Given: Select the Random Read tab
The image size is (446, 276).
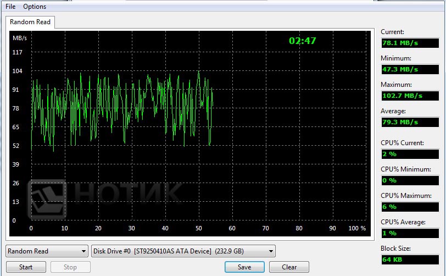Looking at the screenshot, I should point(30,22).
